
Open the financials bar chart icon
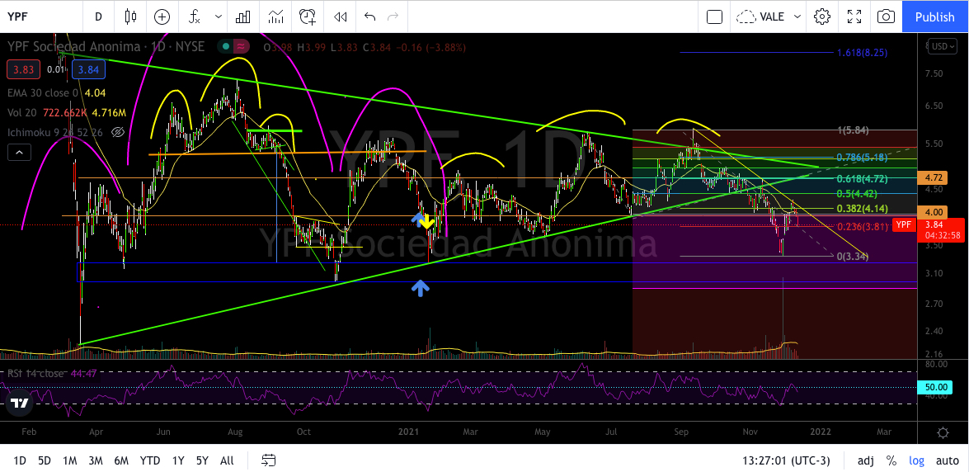(242, 17)
